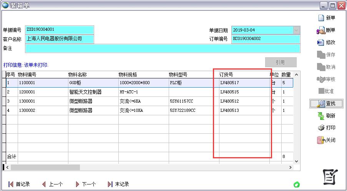Screen dimensions: 347x191
Task: Click the 客户名称 customer name field
Action: coord(59,39)
